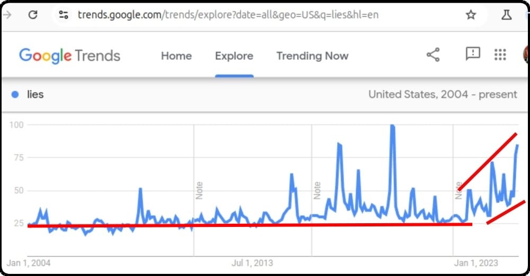Open the Trending Now tab
The height and width of the screenshot is (276, 530).
pyautogui.click(x=312, y=56)
